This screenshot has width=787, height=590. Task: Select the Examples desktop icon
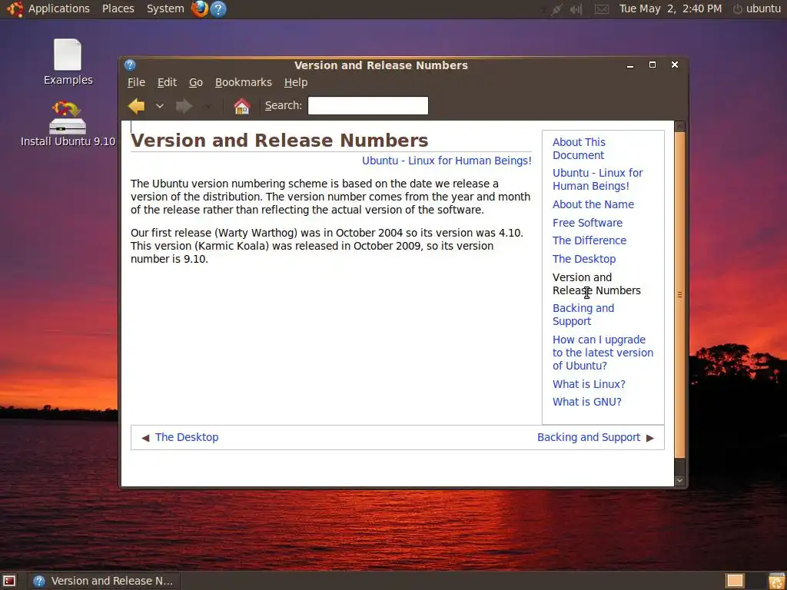point(68,62)
